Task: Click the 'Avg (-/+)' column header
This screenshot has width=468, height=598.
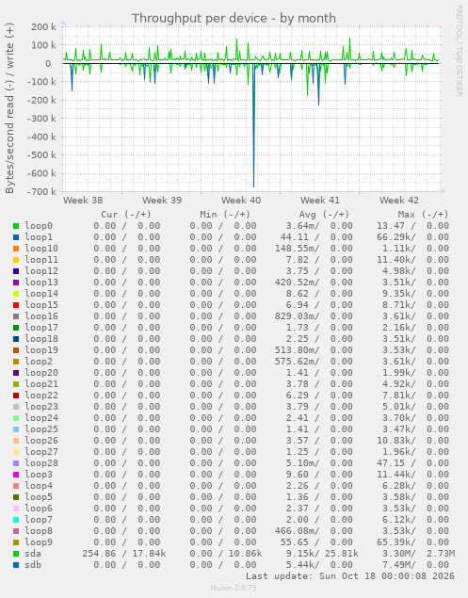Action: [x=324, y=215]
